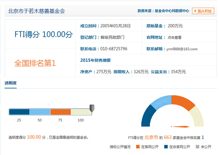Click the 捐赠收入 value 326万元
Image resolution: width=219 pixels, height=155 pixels.
point(141,72)
